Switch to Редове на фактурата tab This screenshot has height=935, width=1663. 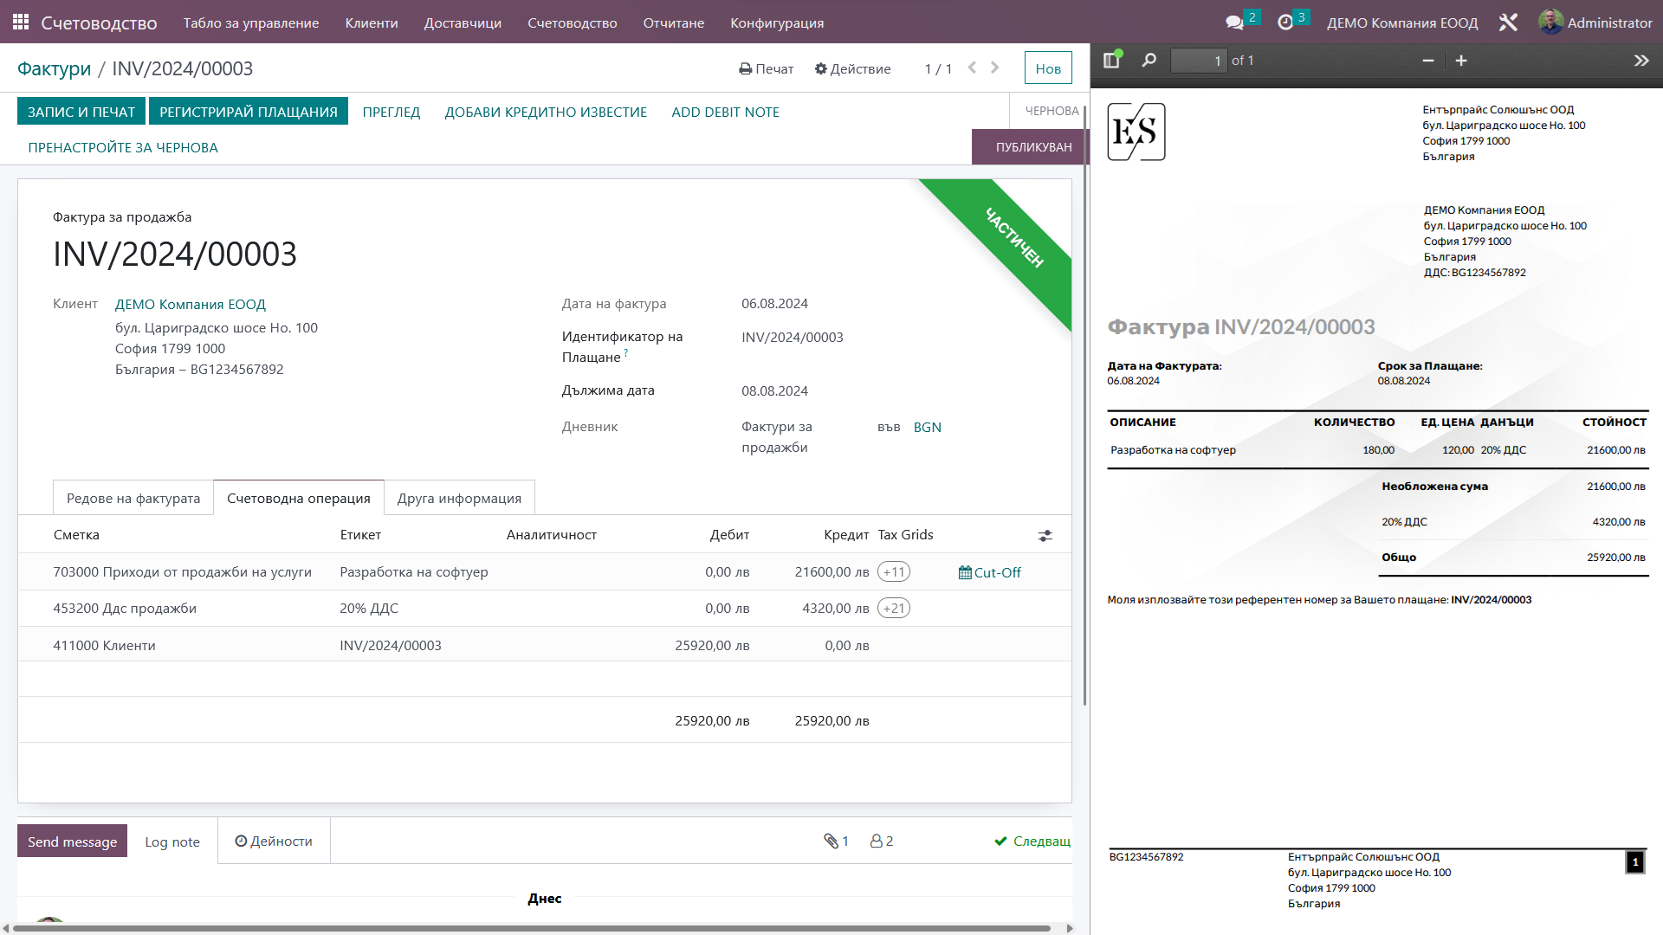[133, 498]
